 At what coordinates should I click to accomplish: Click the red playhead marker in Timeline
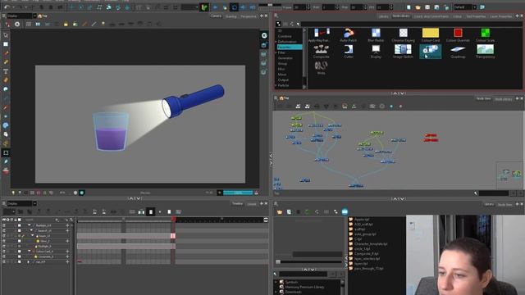tap(173, 219)
